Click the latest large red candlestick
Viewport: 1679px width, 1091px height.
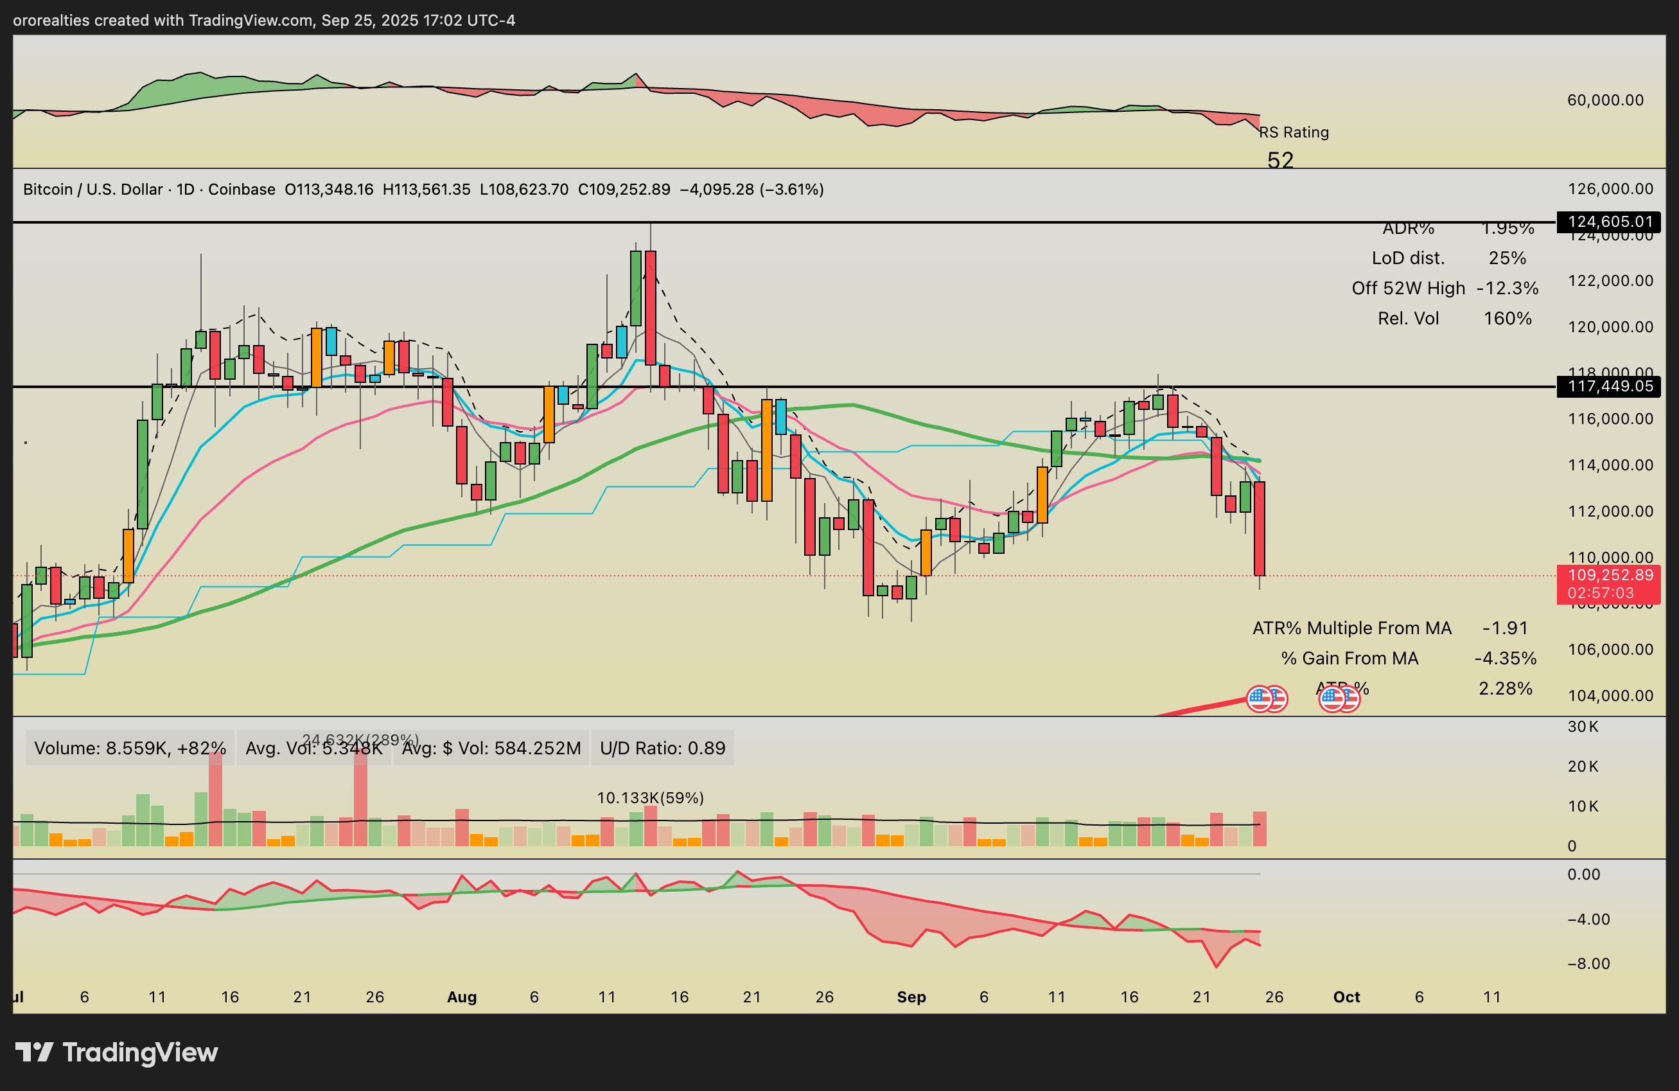click(x=1259, y=528)
